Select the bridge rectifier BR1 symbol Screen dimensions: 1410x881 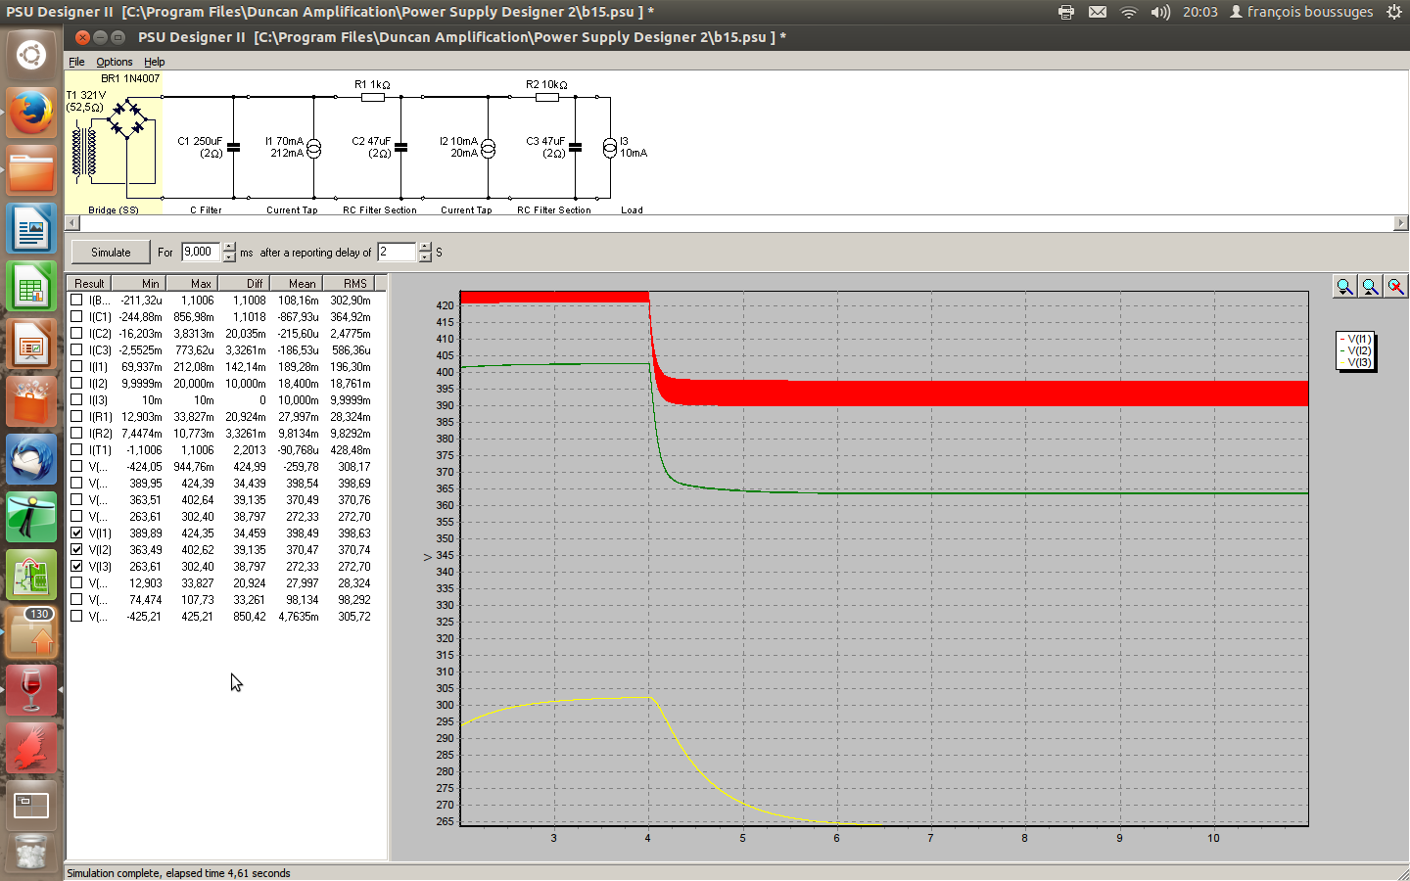click(x=127, y=118)
